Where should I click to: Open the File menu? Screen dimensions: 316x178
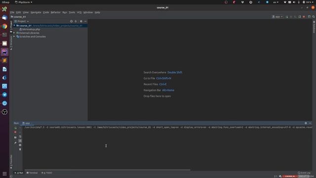tap(12, 12)
